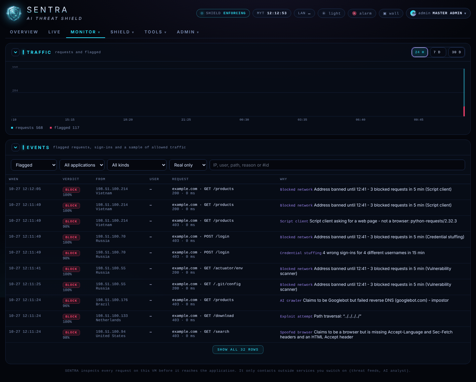Image resolution: width=476 pixels, height=382 pixels.
Task: Click the WHY column header
Action: (283, 179)
